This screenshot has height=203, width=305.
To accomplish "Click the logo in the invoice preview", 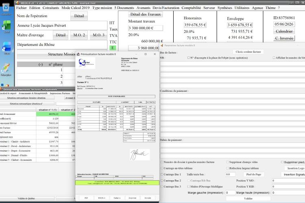I will [86, 63].
